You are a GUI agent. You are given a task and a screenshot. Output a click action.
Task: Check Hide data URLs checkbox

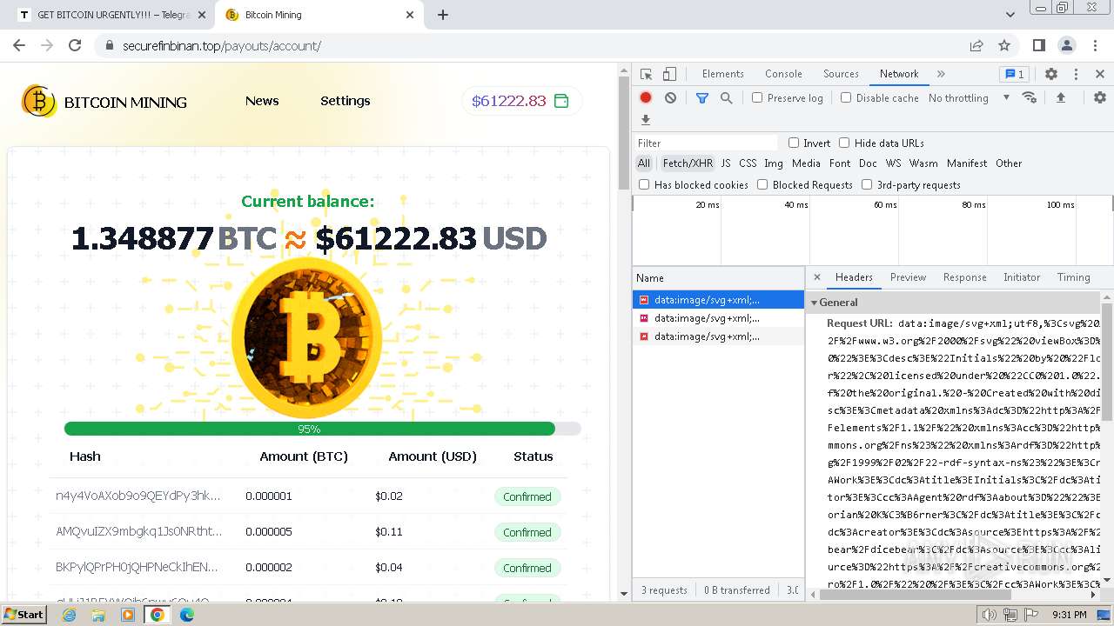click(844, 143)
